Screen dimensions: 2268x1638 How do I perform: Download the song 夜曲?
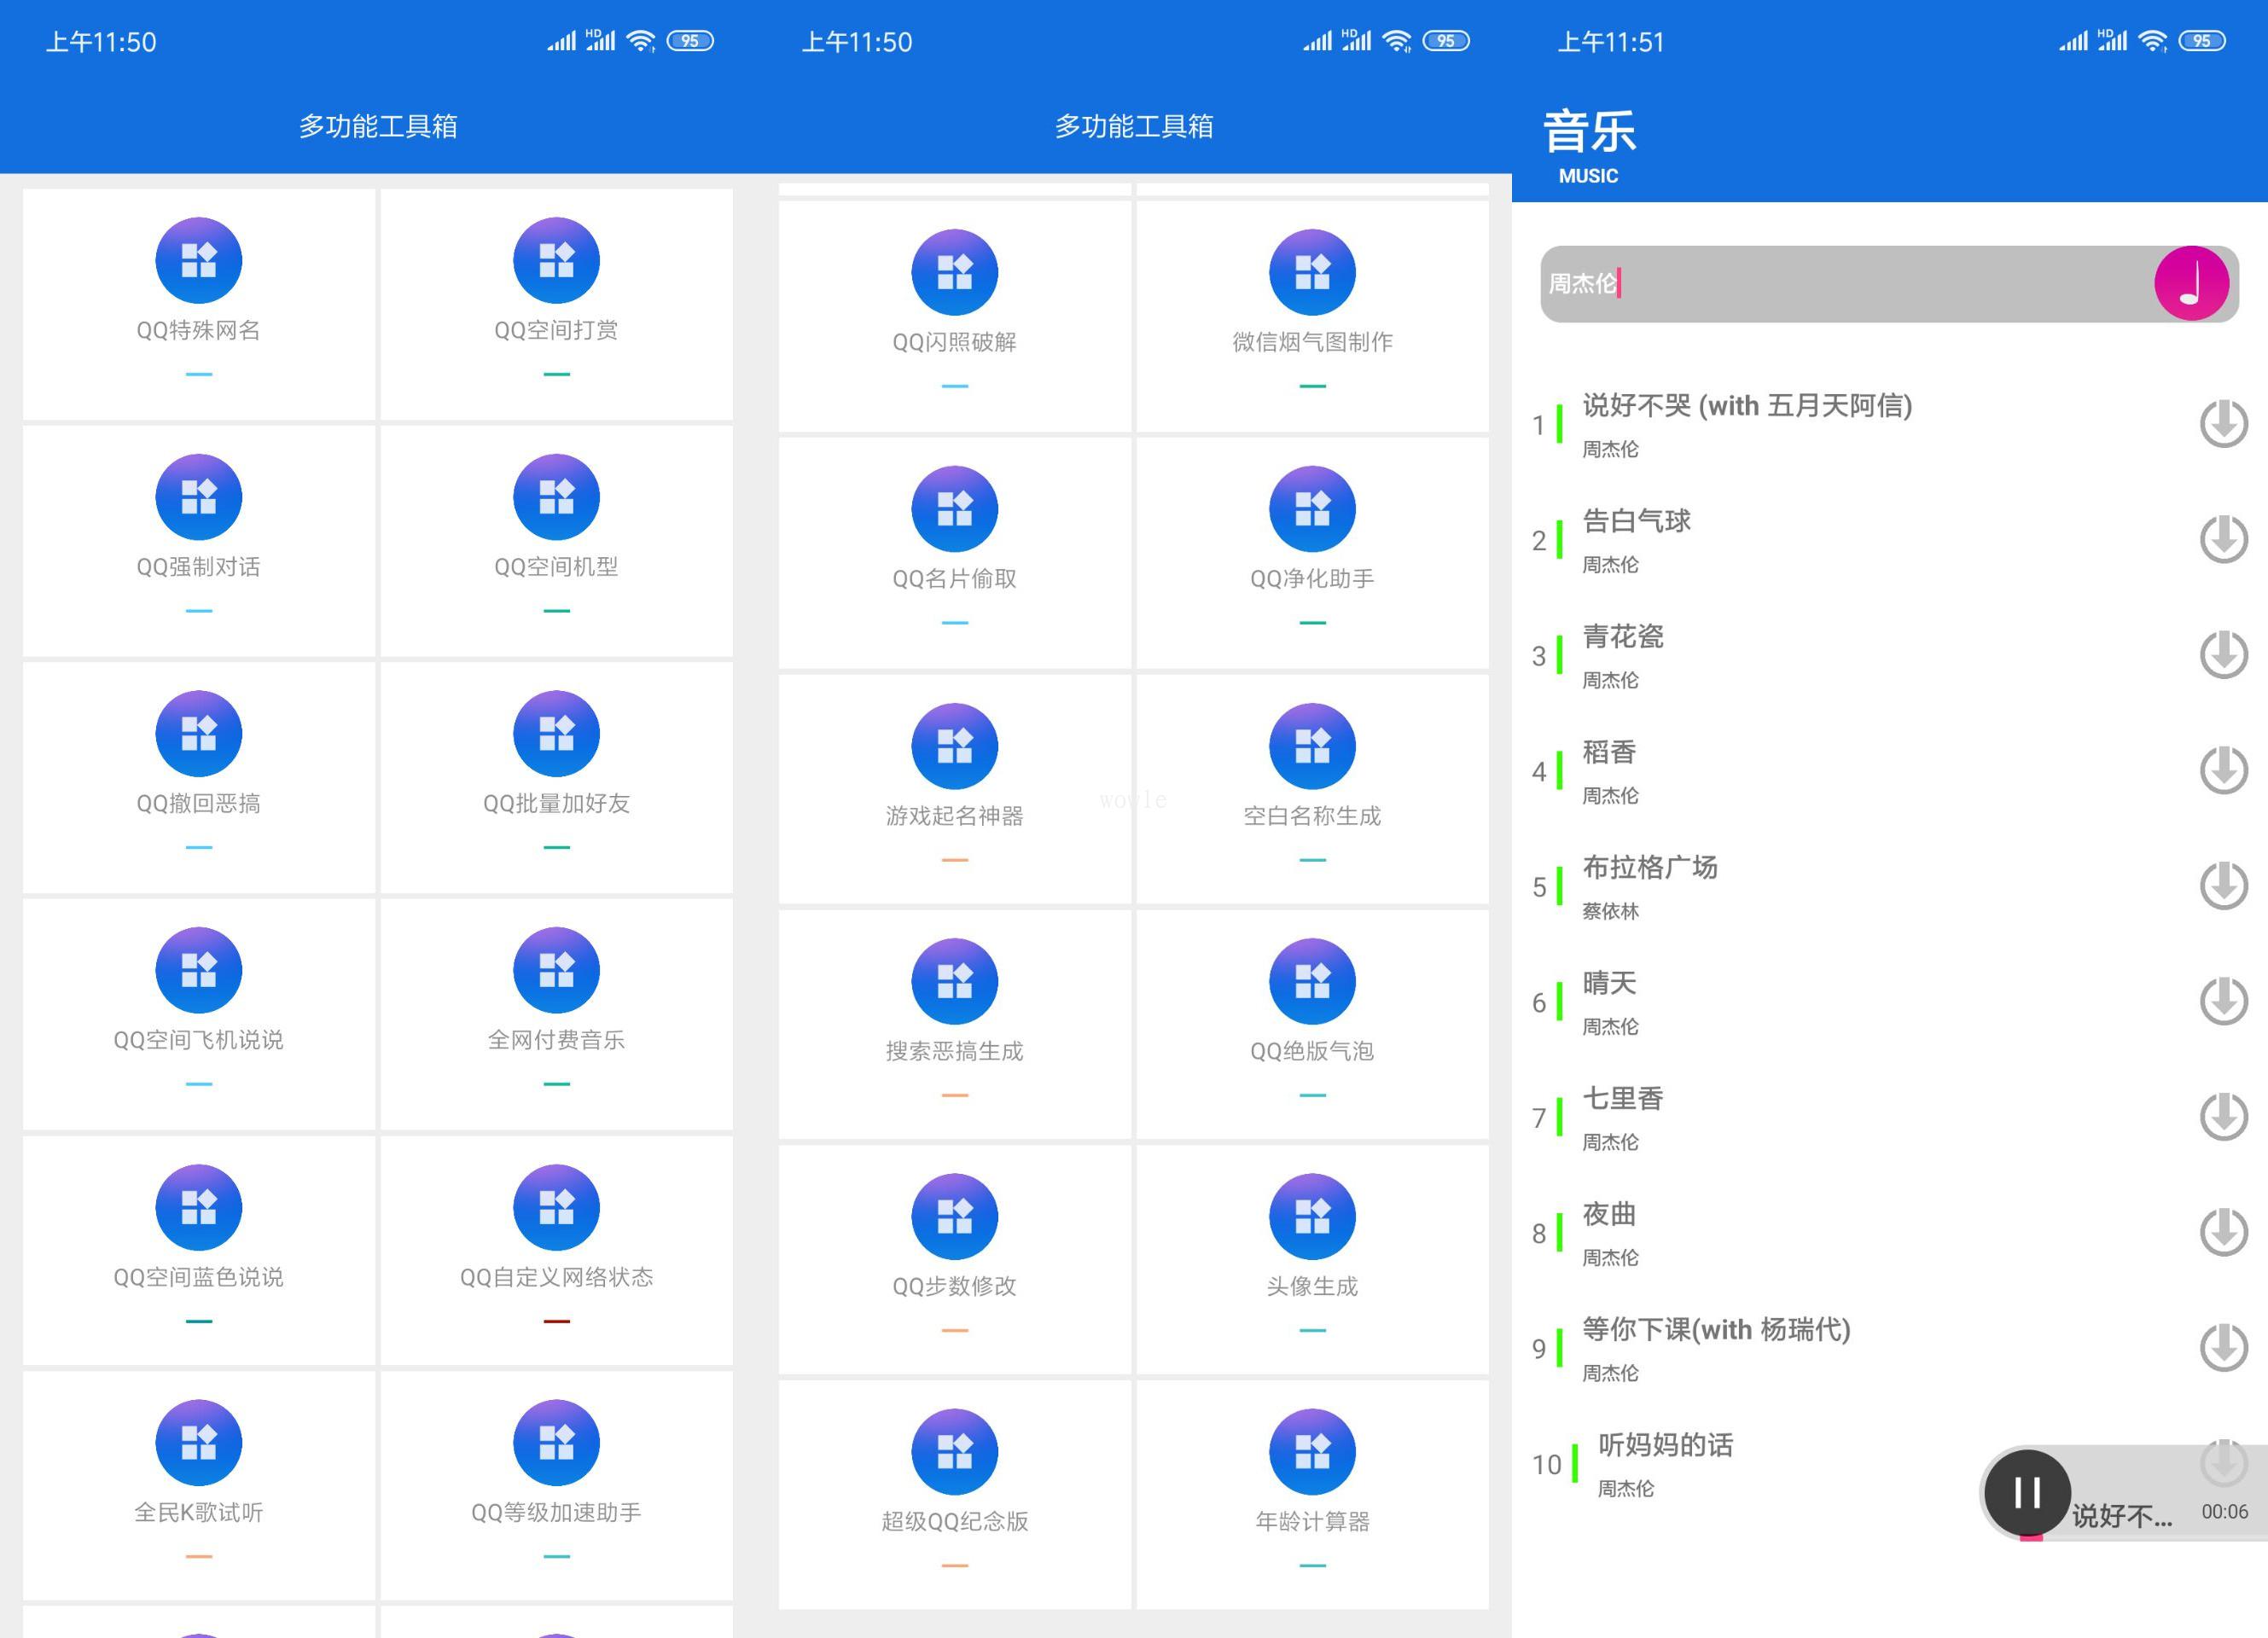2223,1232
